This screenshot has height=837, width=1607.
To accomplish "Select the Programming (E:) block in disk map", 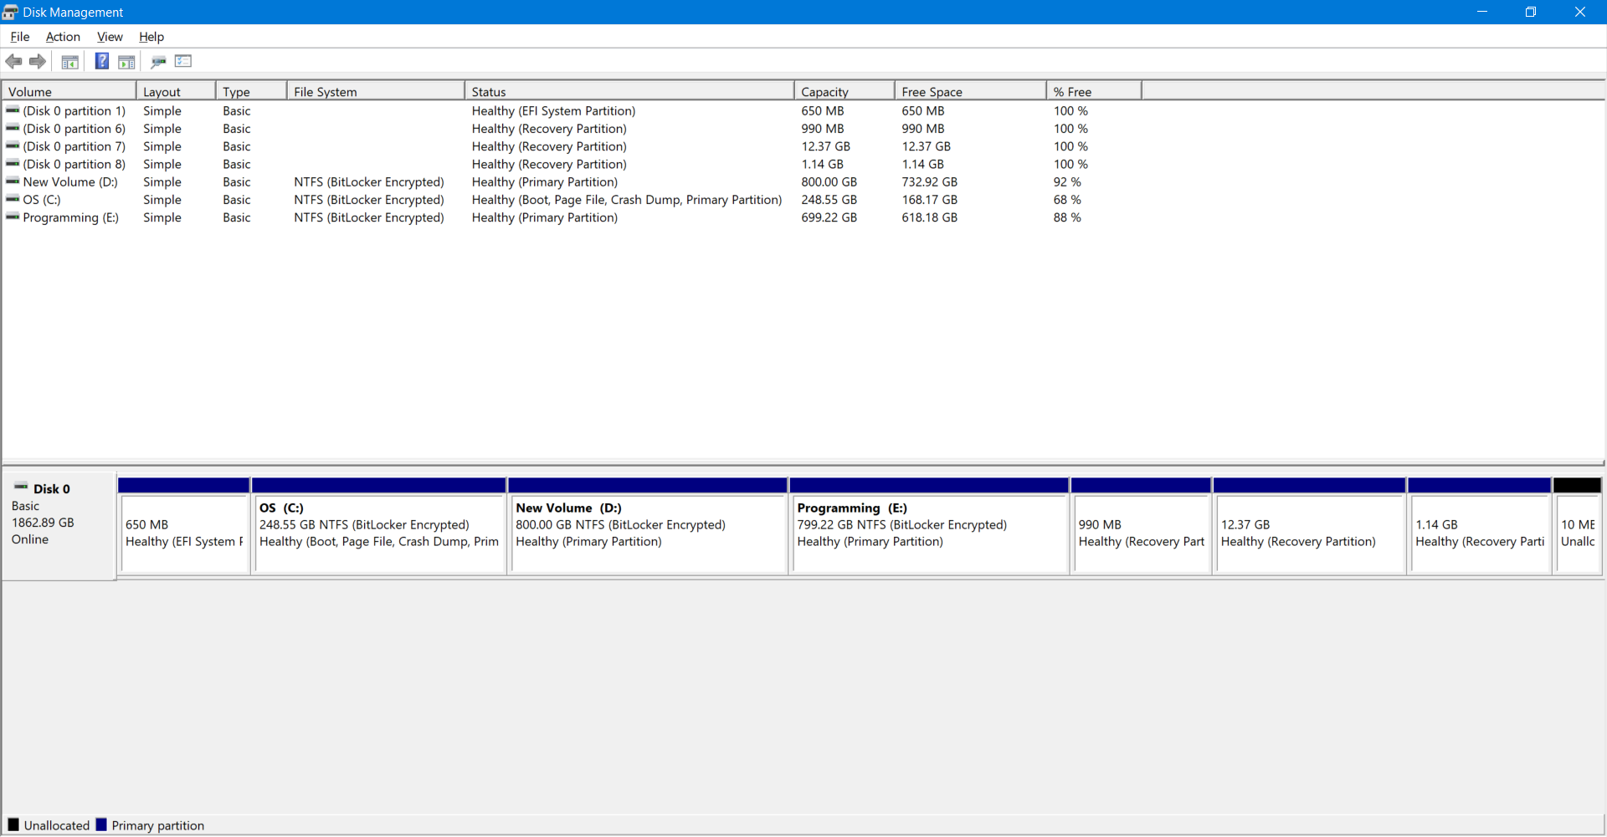I will pos(929,526).
